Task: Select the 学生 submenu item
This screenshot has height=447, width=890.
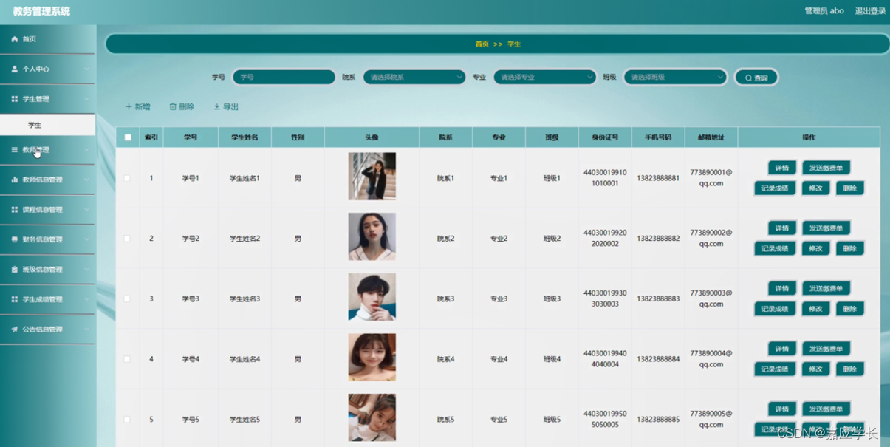Action: [47, 125]
